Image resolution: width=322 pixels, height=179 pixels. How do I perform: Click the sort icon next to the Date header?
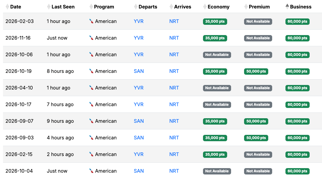[x=7, y=6]
